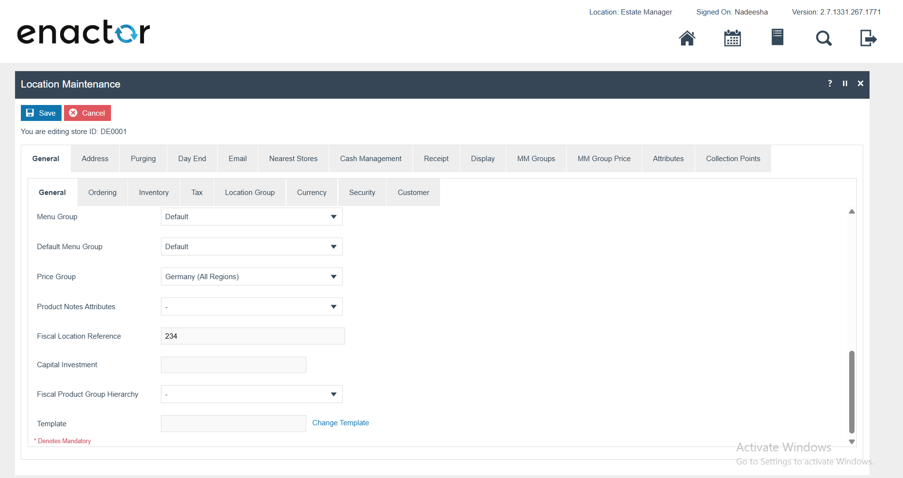Open the Ordering sub-tab
The width and height of the screenshot is (903, 478).
(x=102, y=193)
